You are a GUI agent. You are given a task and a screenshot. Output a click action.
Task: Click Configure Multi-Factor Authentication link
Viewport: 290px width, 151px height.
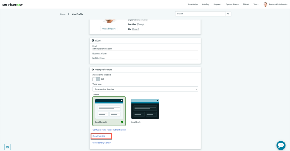coord(109,130)
